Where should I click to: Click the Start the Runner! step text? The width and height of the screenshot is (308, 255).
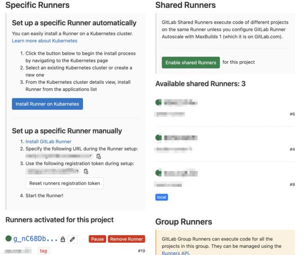pyautogui.click(x=45, y=196)
